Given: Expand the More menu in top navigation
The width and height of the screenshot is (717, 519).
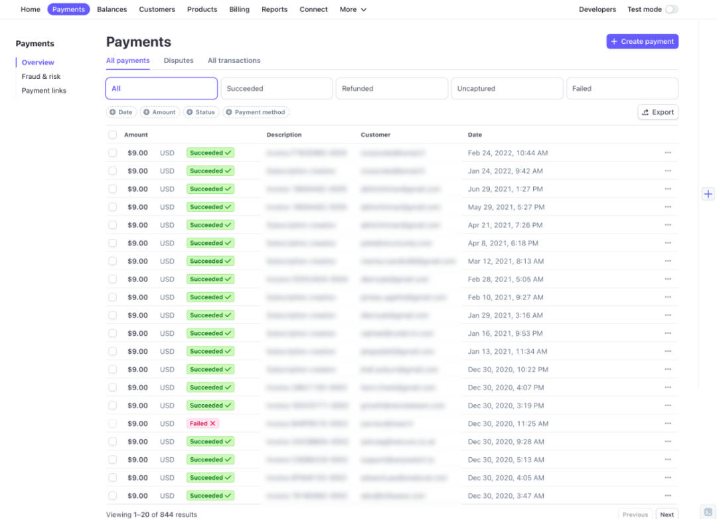Looking at the screenshot, I should point(353,9).
